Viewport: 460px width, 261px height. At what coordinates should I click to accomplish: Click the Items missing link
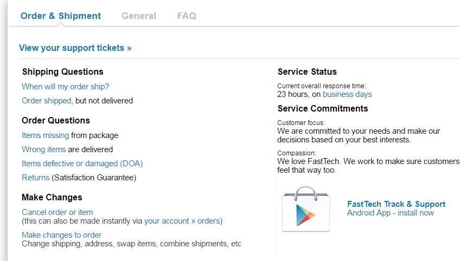click(x=45, y=135)
